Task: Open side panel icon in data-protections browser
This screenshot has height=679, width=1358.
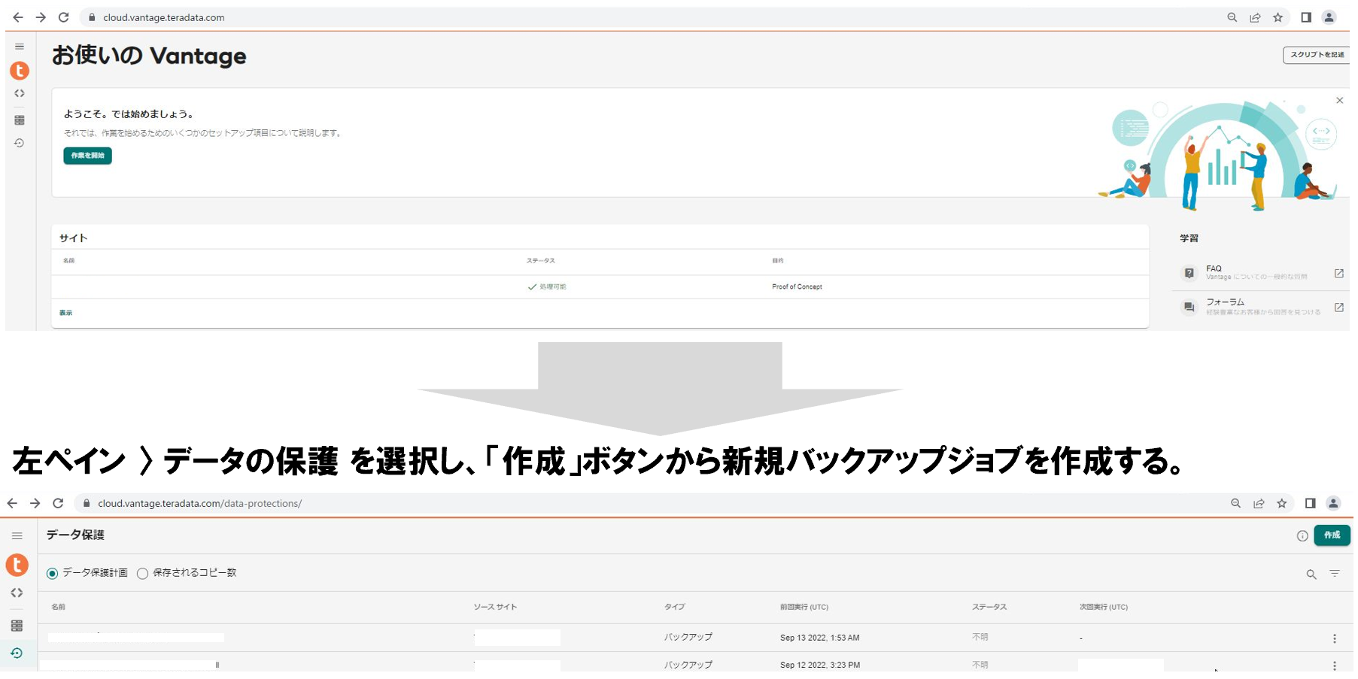Action: [1310, 503]
